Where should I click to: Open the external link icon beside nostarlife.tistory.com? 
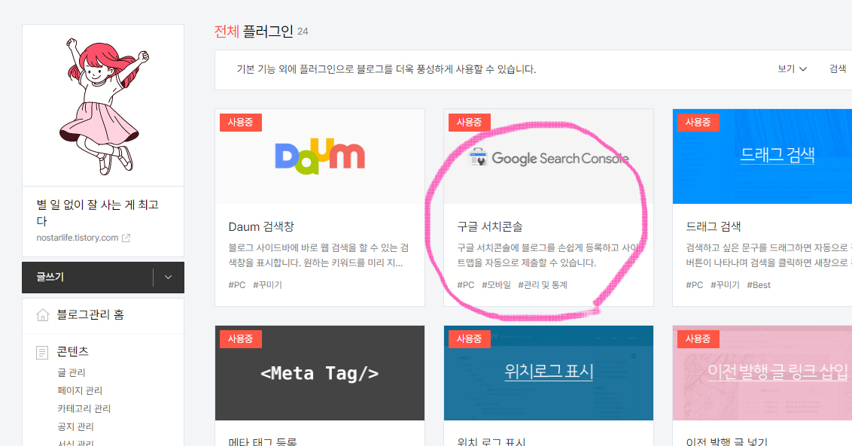pos(126,238)
